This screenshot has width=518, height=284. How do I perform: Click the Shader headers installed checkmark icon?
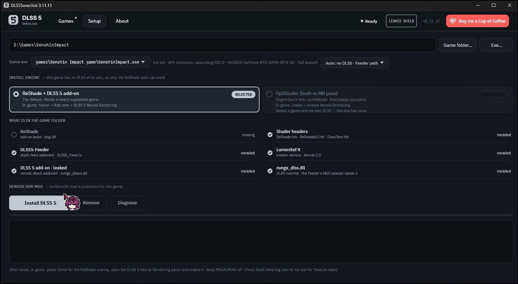coord(270,135)
